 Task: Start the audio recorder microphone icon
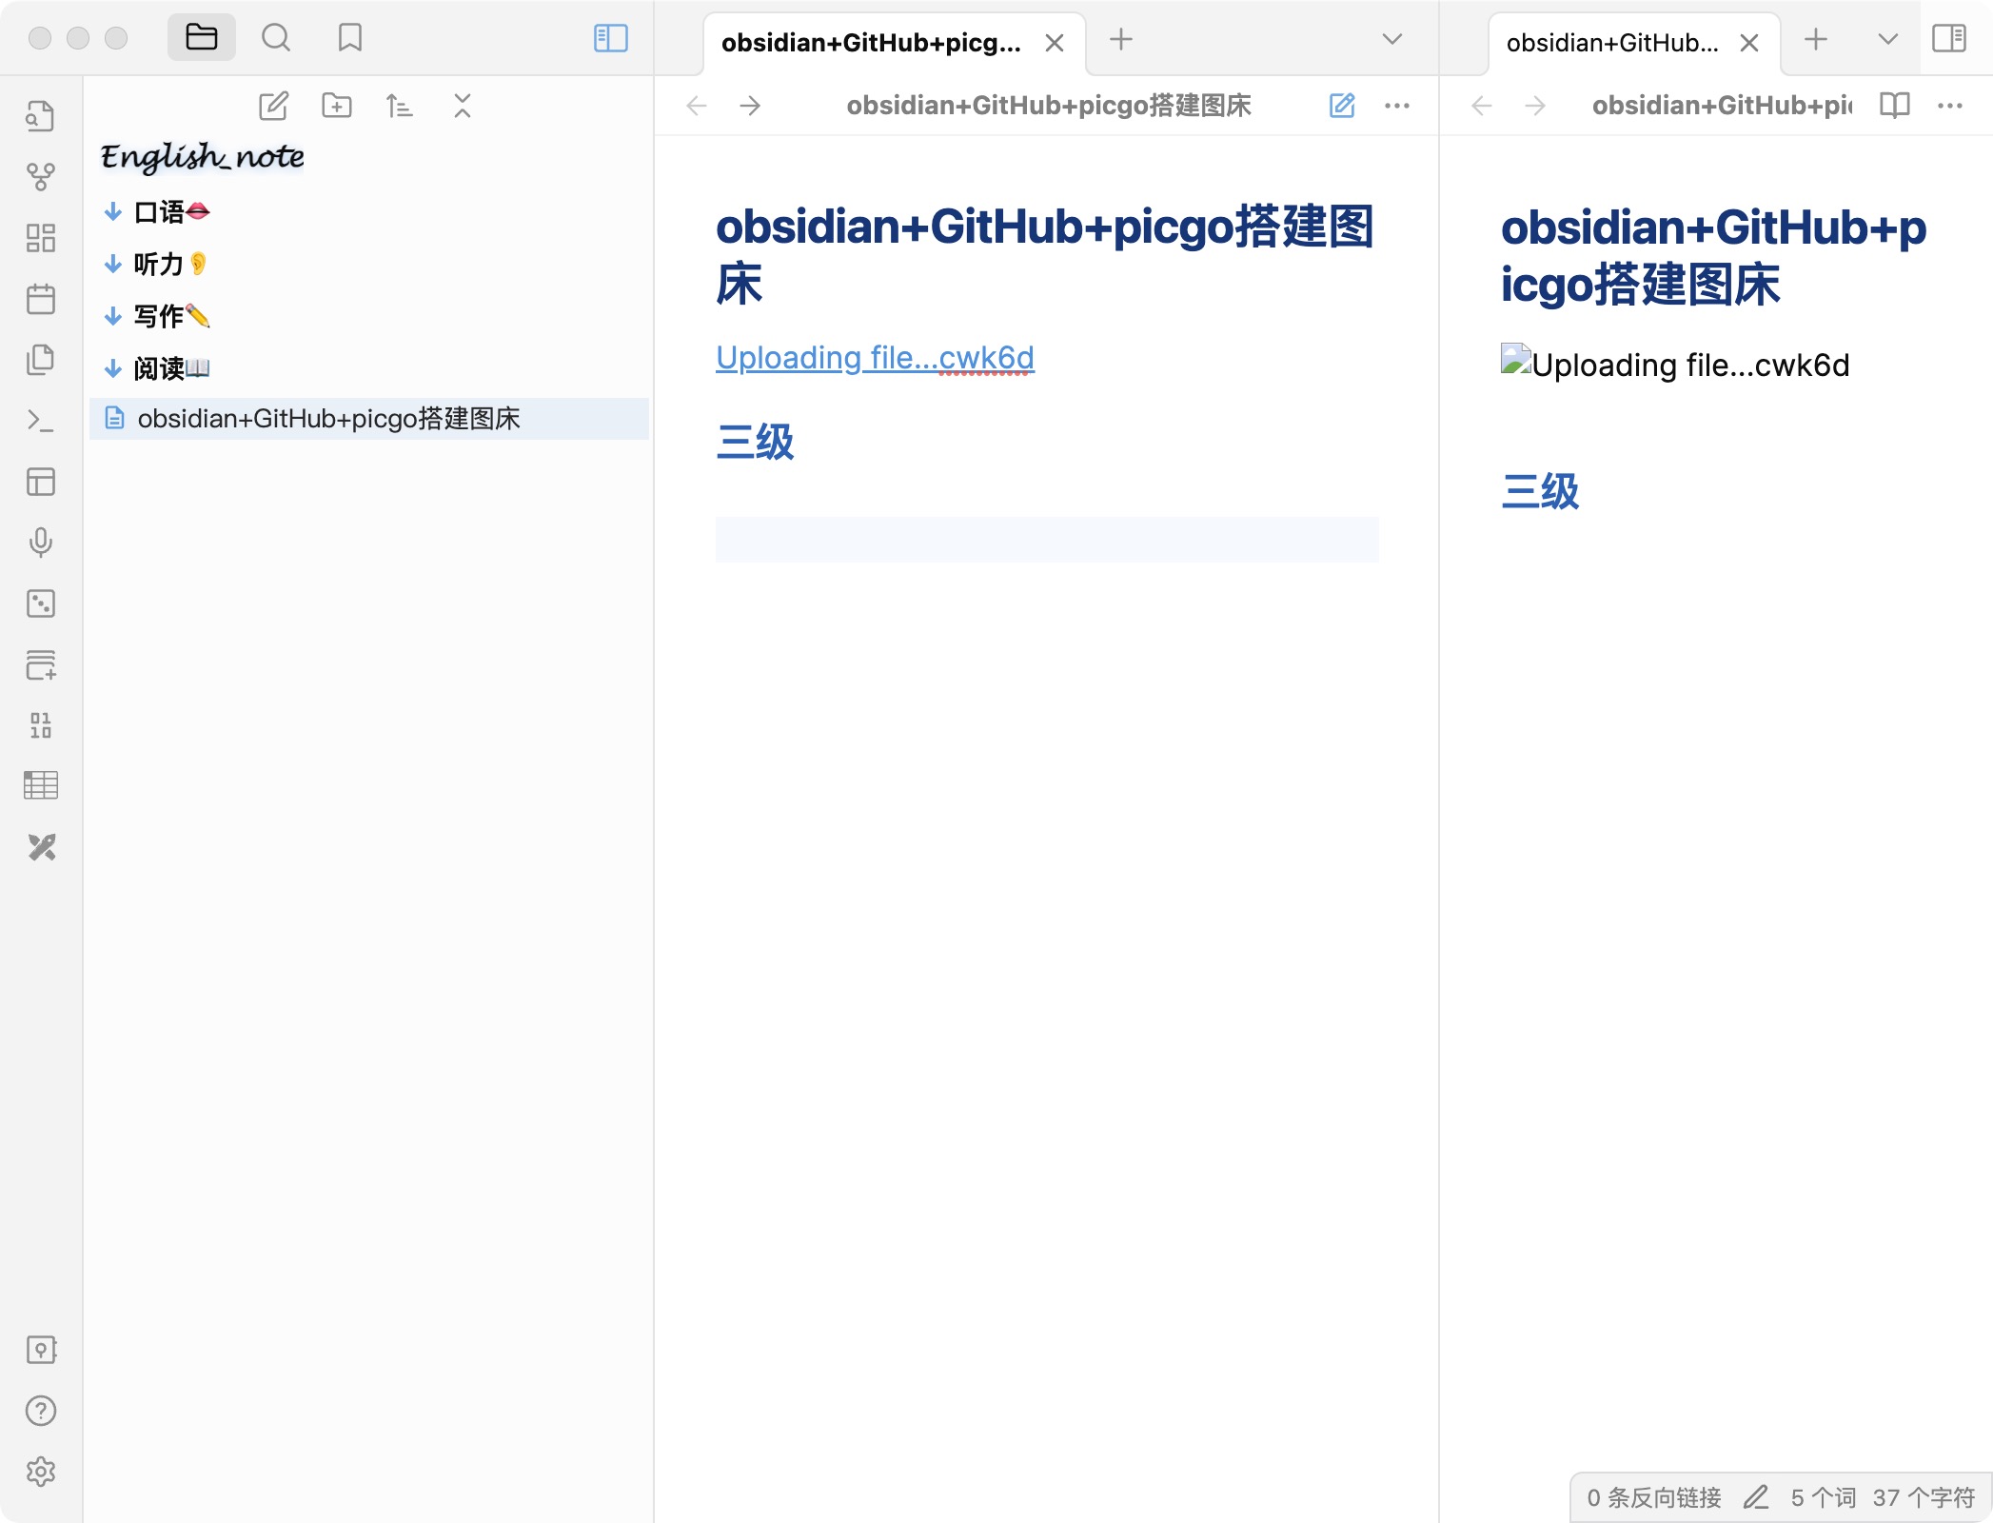40,542
